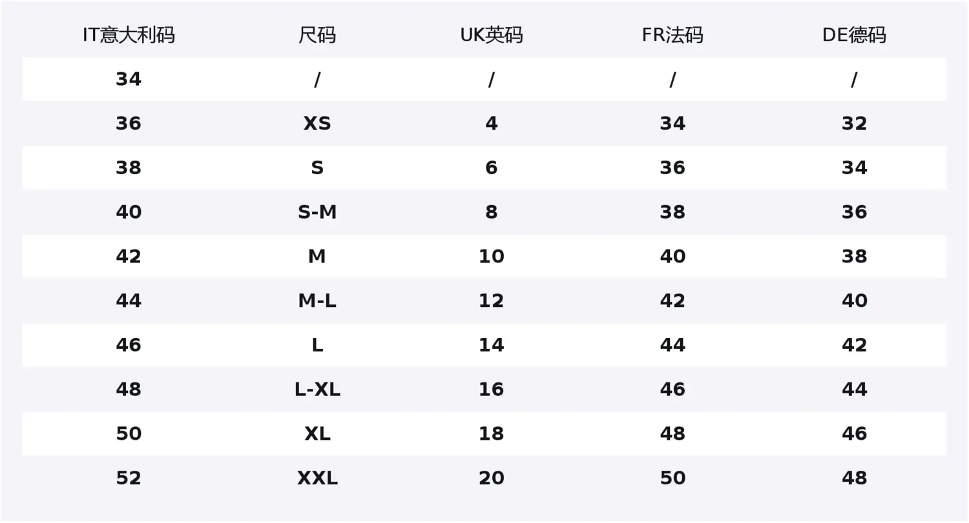Screen dimensions: 969x523
Task: Click the 尺码 column header
Action: pos(317,35)
